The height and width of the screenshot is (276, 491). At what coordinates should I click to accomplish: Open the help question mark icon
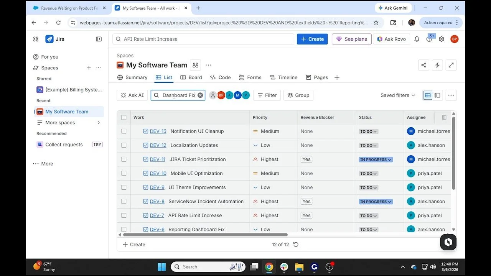pos(429,39)
